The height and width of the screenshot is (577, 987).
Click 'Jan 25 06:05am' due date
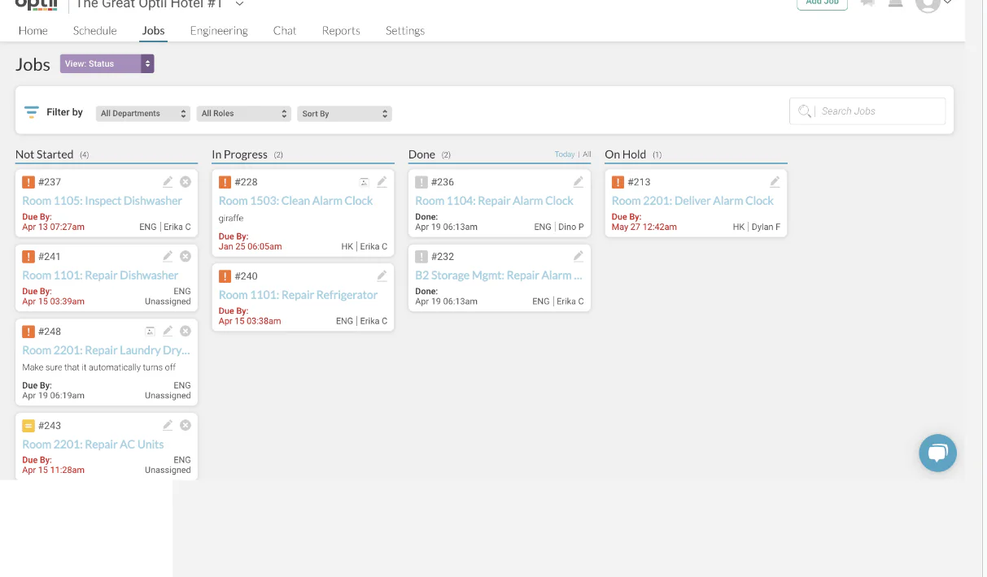(x=251, y=246)
